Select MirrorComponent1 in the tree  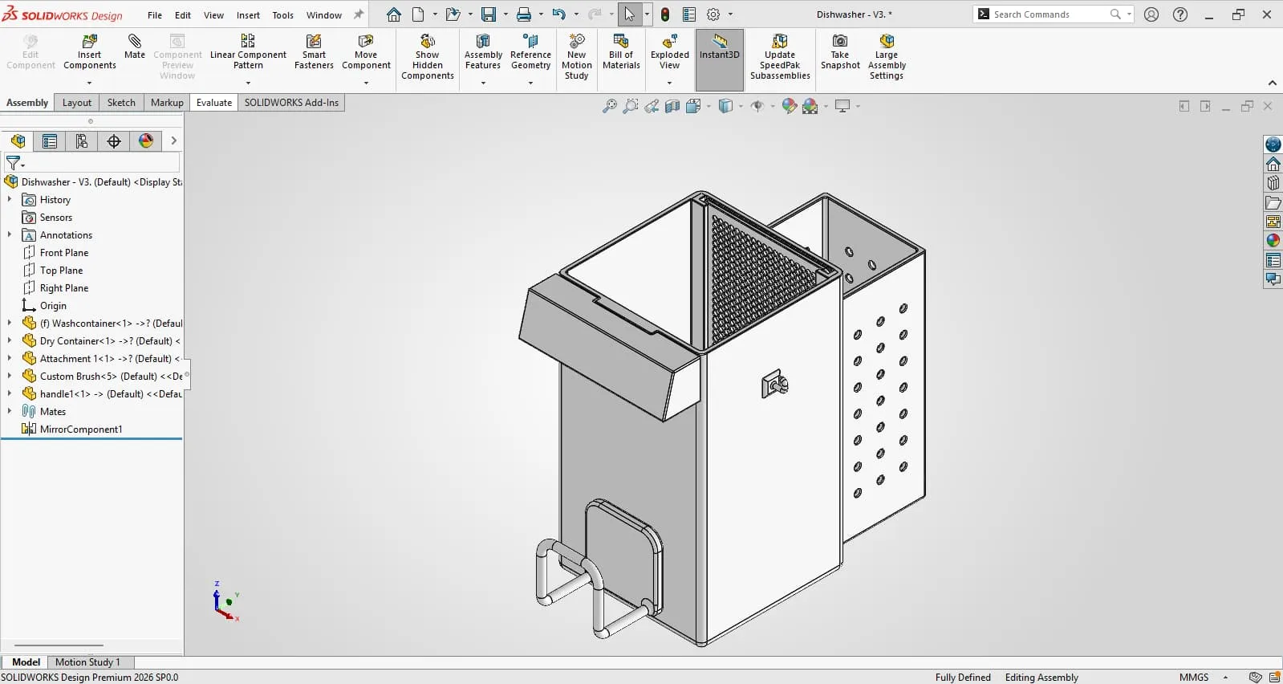[81, 429]
